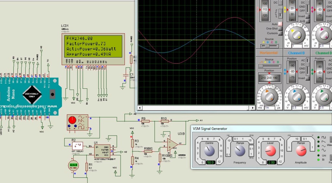Enable the oscilloscope Cursors button
Image resolution: width=332 pixels, height=183 pixels.
pyautogui.click(x=280, y=33)
